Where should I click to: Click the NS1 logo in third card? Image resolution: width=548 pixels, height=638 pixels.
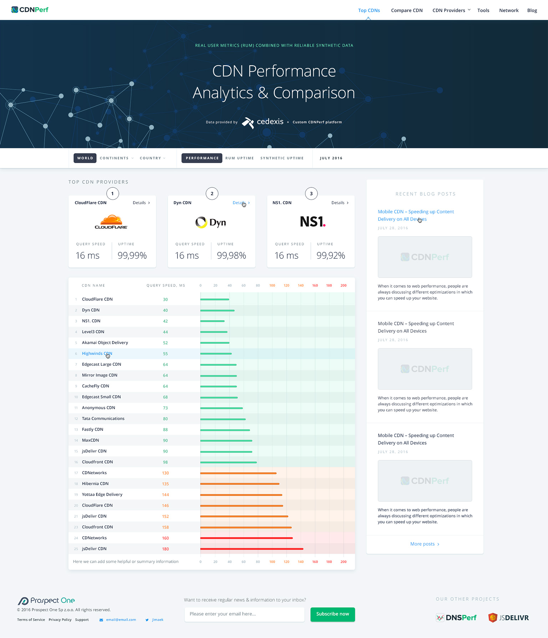pos(313,222)
